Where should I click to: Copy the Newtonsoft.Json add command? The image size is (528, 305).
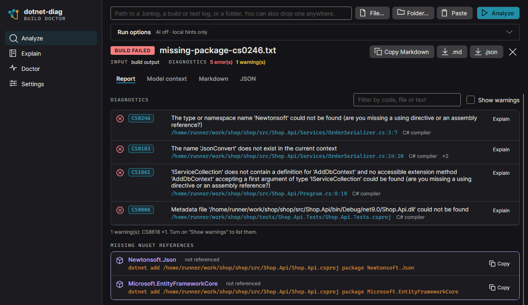(x=500, y=264)
